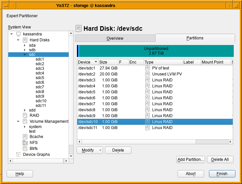Open the Bcache icon entry
Viewport: 242px width, 184px height.
(25, 137)
